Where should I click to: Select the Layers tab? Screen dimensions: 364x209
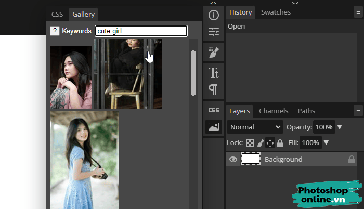[x=239, y=111]
